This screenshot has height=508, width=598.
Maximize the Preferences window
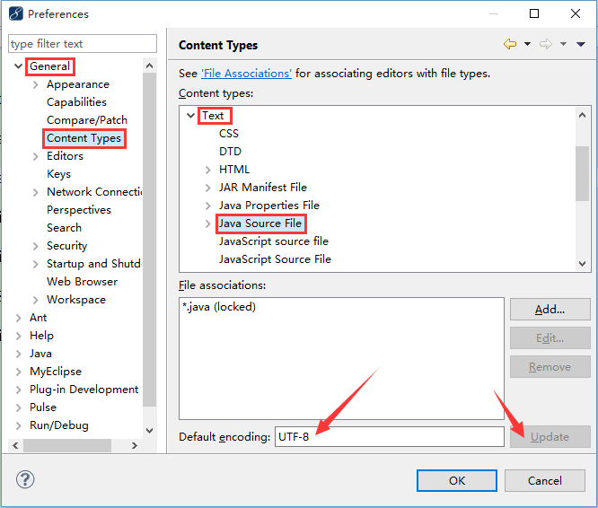tap(534, 13)
